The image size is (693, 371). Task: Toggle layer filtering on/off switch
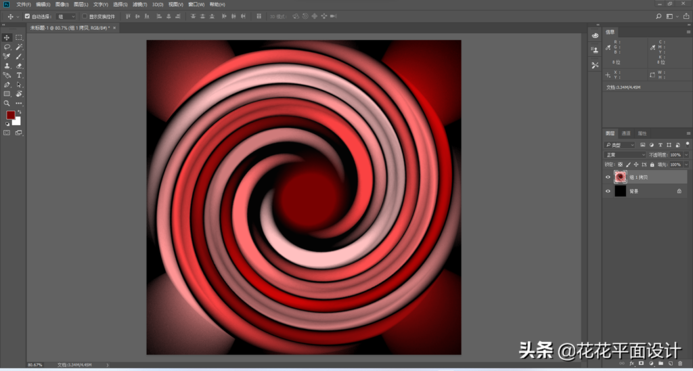point(688,144)
